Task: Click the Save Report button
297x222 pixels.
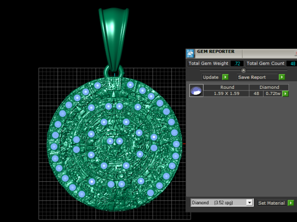Action: click(258, 77)
